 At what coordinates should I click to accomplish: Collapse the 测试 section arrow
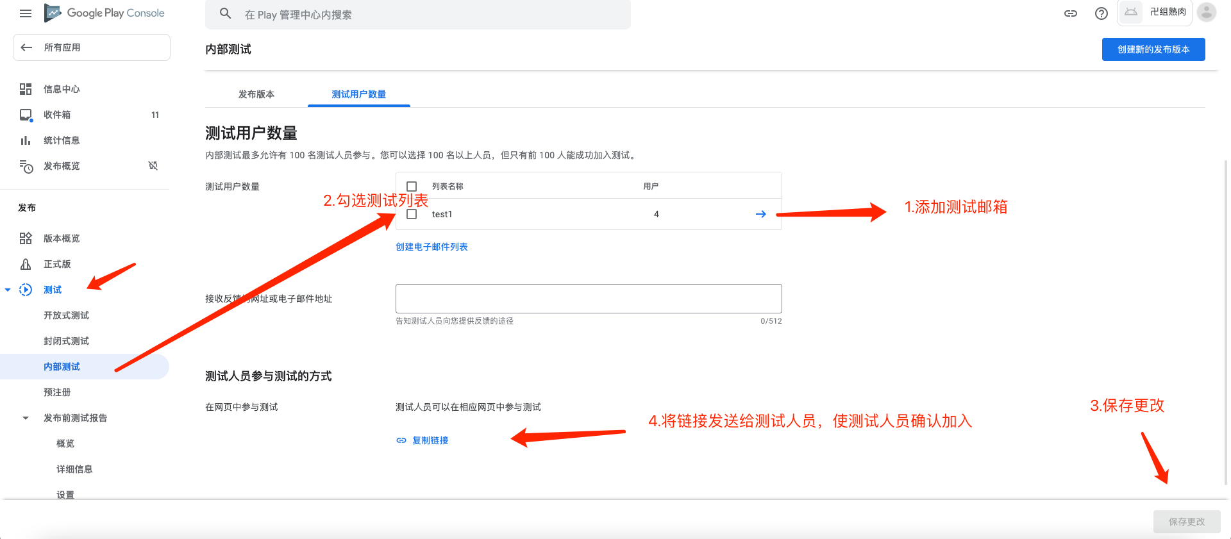point(8,290)
